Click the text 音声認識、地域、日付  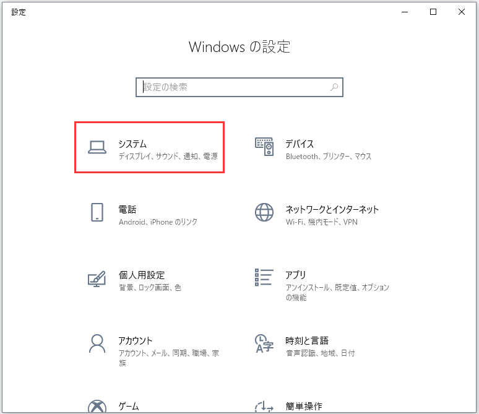pyautogui.click(x=320, y=353)
